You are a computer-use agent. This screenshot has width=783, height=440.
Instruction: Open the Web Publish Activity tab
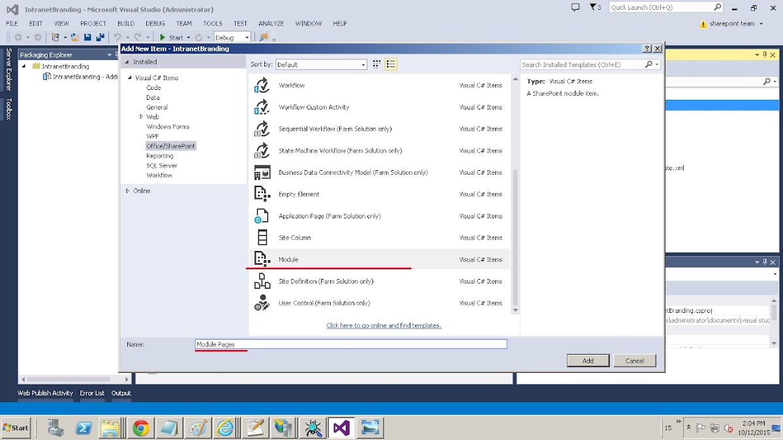(45, 393)
